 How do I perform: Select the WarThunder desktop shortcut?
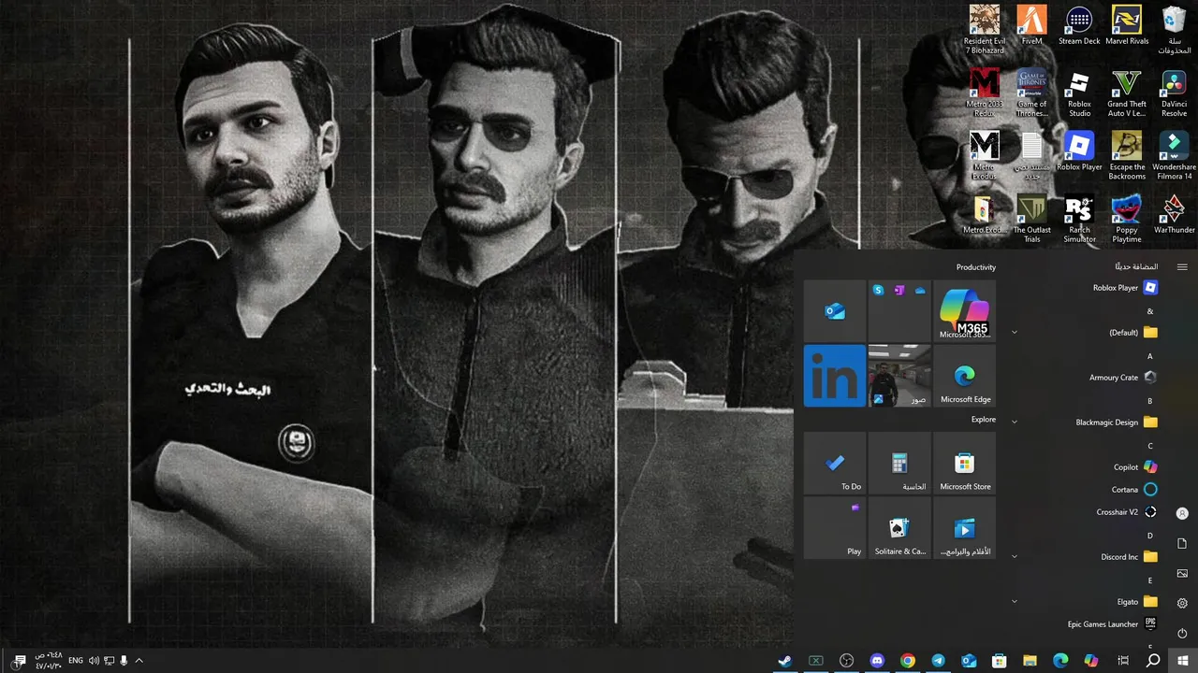point(1175,214)
